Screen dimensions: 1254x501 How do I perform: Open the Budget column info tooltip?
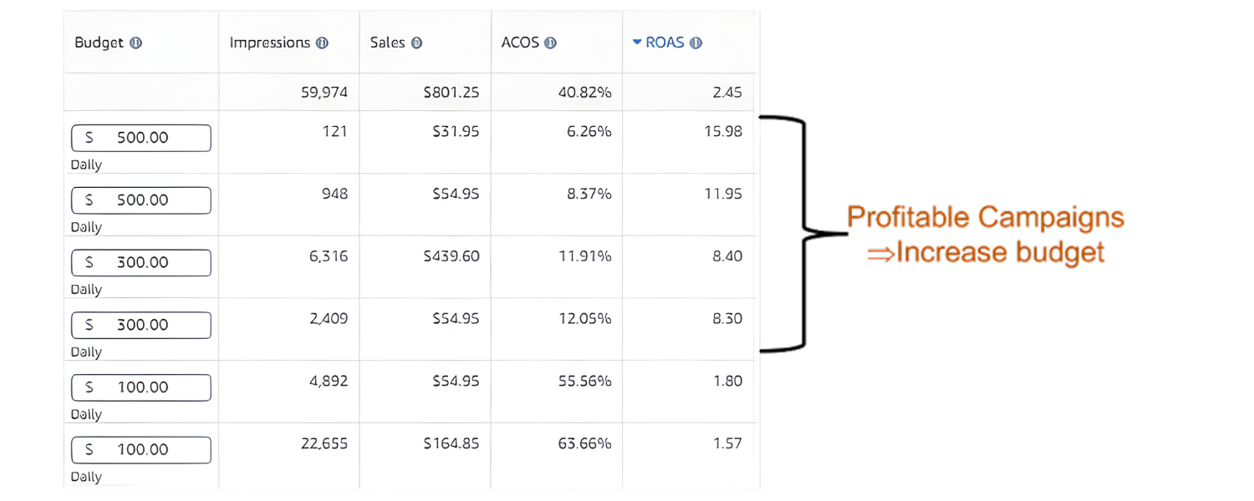tap(136, 43)
